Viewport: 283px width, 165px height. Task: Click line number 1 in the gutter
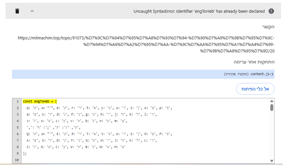[x=18, y=101]
